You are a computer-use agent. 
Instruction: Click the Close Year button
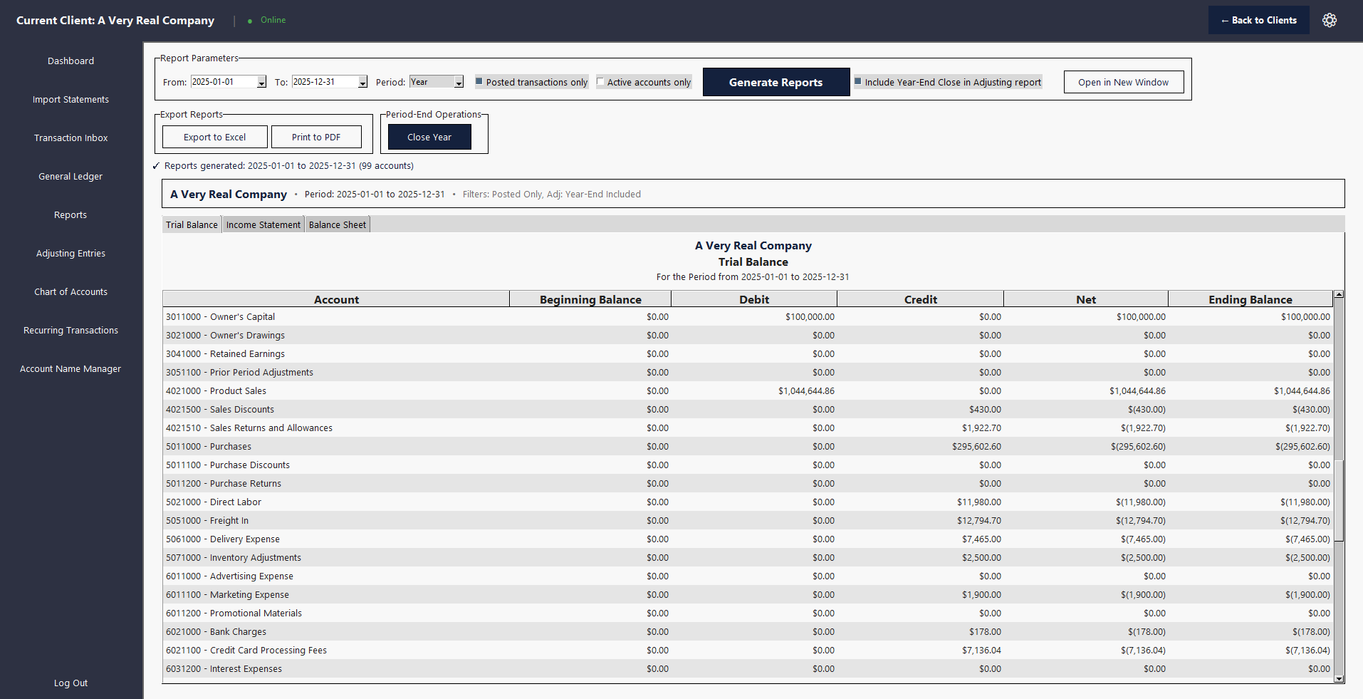429,137
